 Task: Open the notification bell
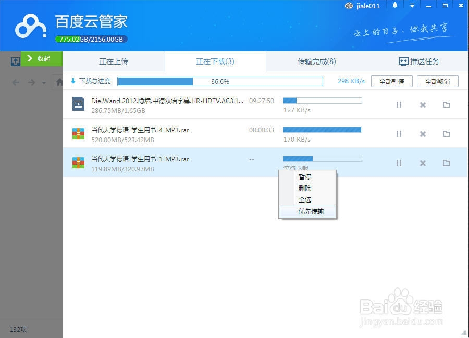tap(395, 5)
